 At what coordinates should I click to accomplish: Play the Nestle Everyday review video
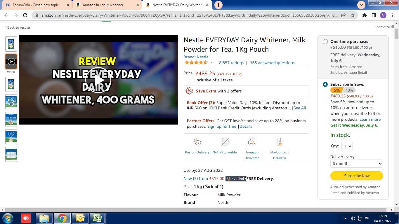[x=98, y=80]
